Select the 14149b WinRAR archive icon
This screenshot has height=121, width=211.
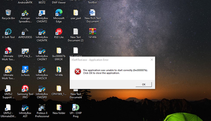click(x=93, y=32)
